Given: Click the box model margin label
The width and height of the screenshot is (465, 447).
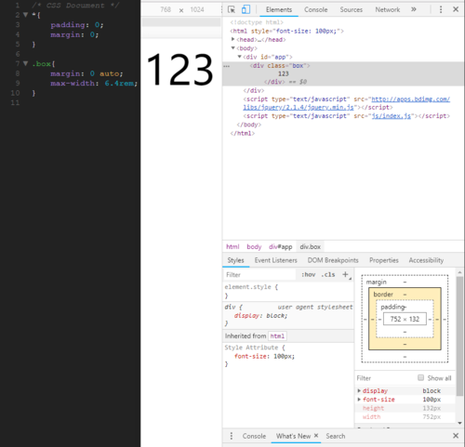Looking at the screenshot, I should [x=376, y=282].
